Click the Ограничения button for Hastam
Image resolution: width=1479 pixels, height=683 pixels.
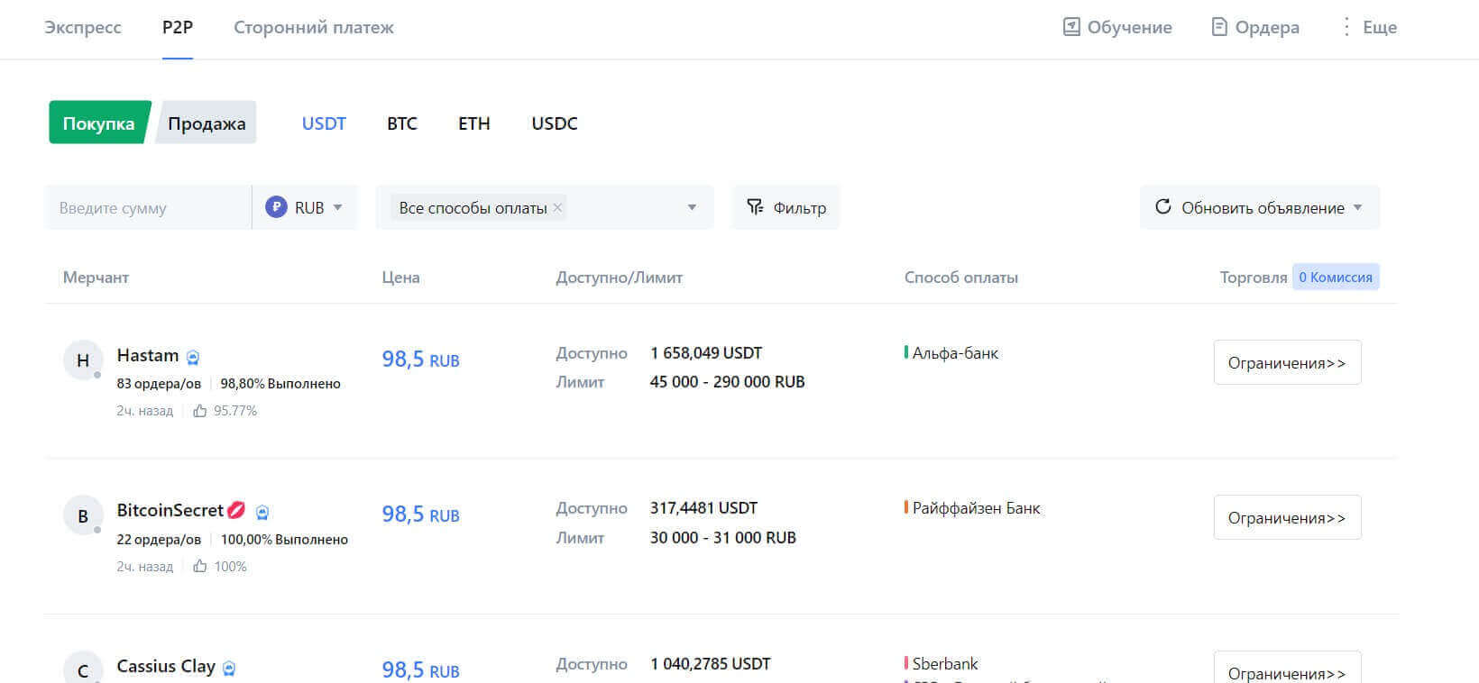pyautogui.click(x=1287, y=362)
